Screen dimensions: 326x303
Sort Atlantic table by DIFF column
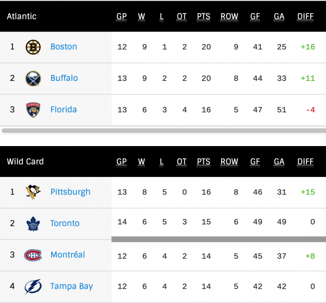click(305, 16)
